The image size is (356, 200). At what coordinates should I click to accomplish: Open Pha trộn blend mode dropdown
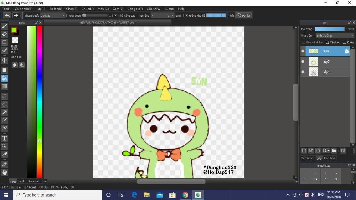point(335,36)
